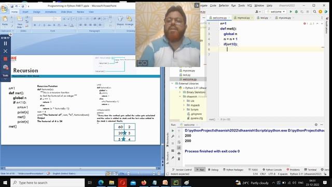Image resolution: width=332 pixels, height=187 pixels.
Task: Click the wrench icon in Run panel
Action: (173, 136)
